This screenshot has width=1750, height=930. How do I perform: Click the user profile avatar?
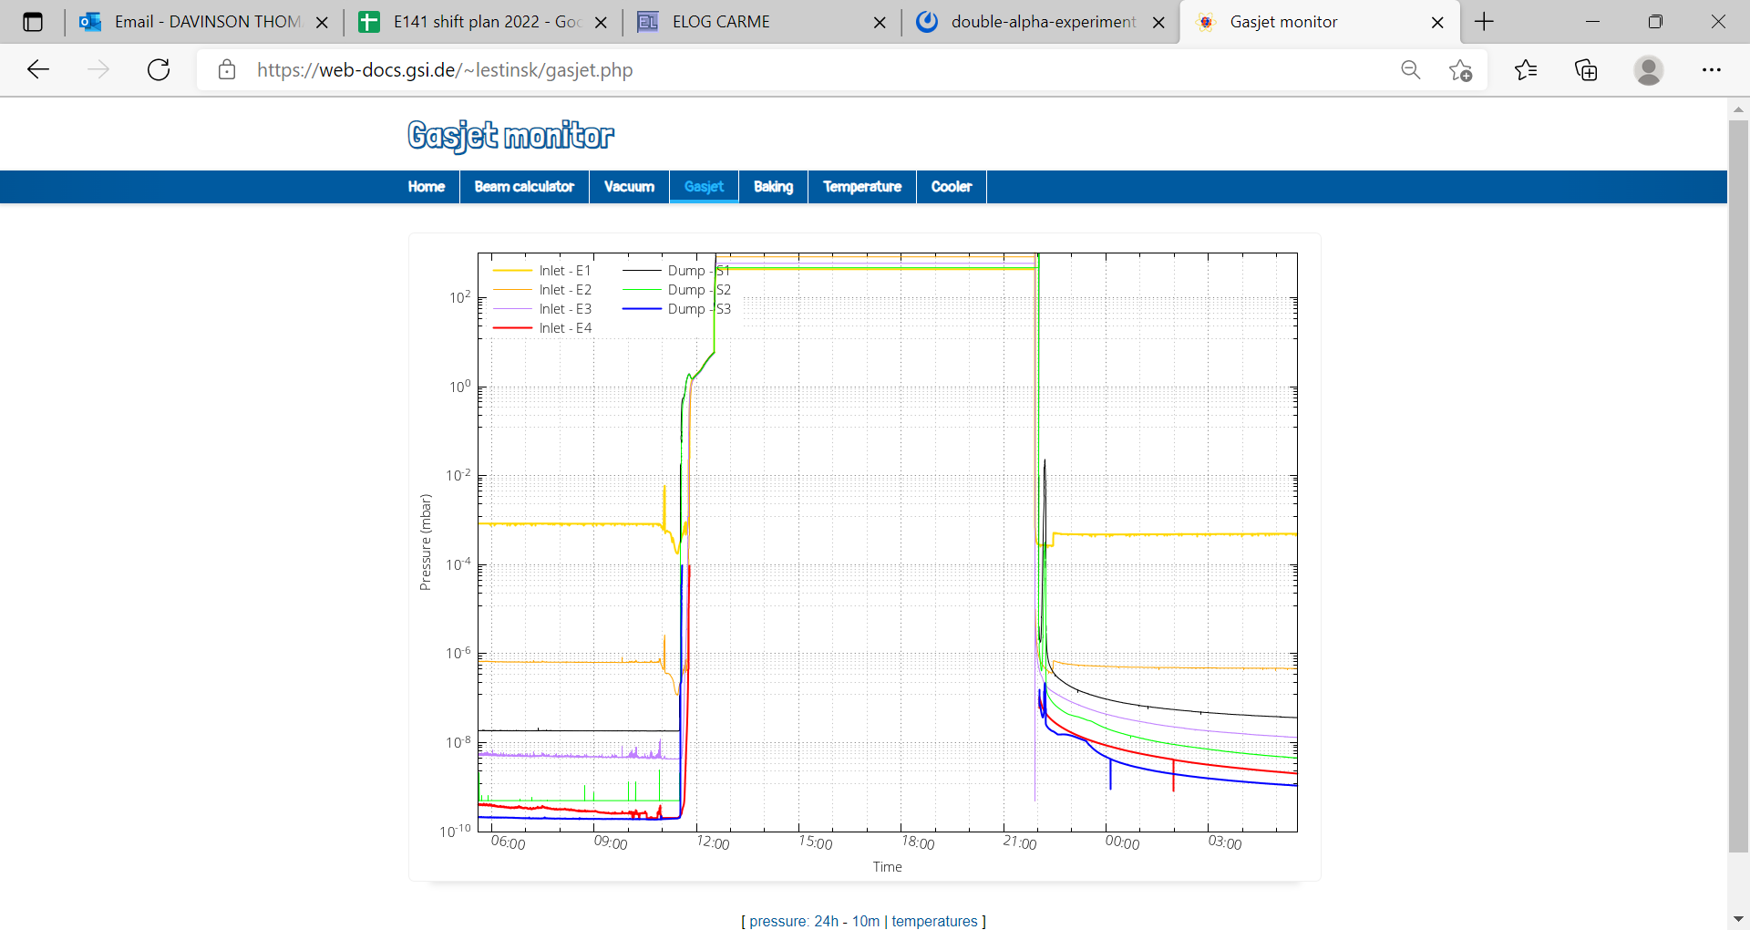pos(1648,70)
